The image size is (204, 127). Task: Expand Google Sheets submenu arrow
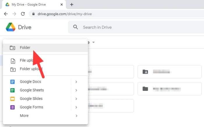(x=76, y=90)
